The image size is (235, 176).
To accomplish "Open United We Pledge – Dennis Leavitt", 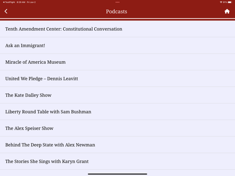I will [x=117, y=79].
